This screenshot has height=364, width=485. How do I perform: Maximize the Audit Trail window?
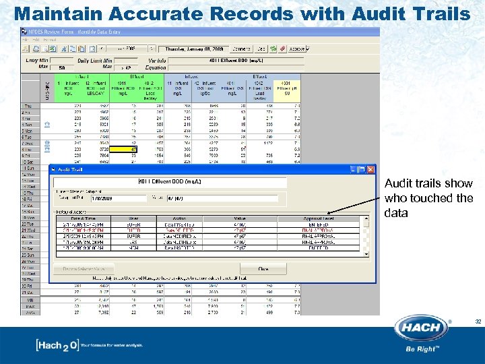(x=361, y=169)
